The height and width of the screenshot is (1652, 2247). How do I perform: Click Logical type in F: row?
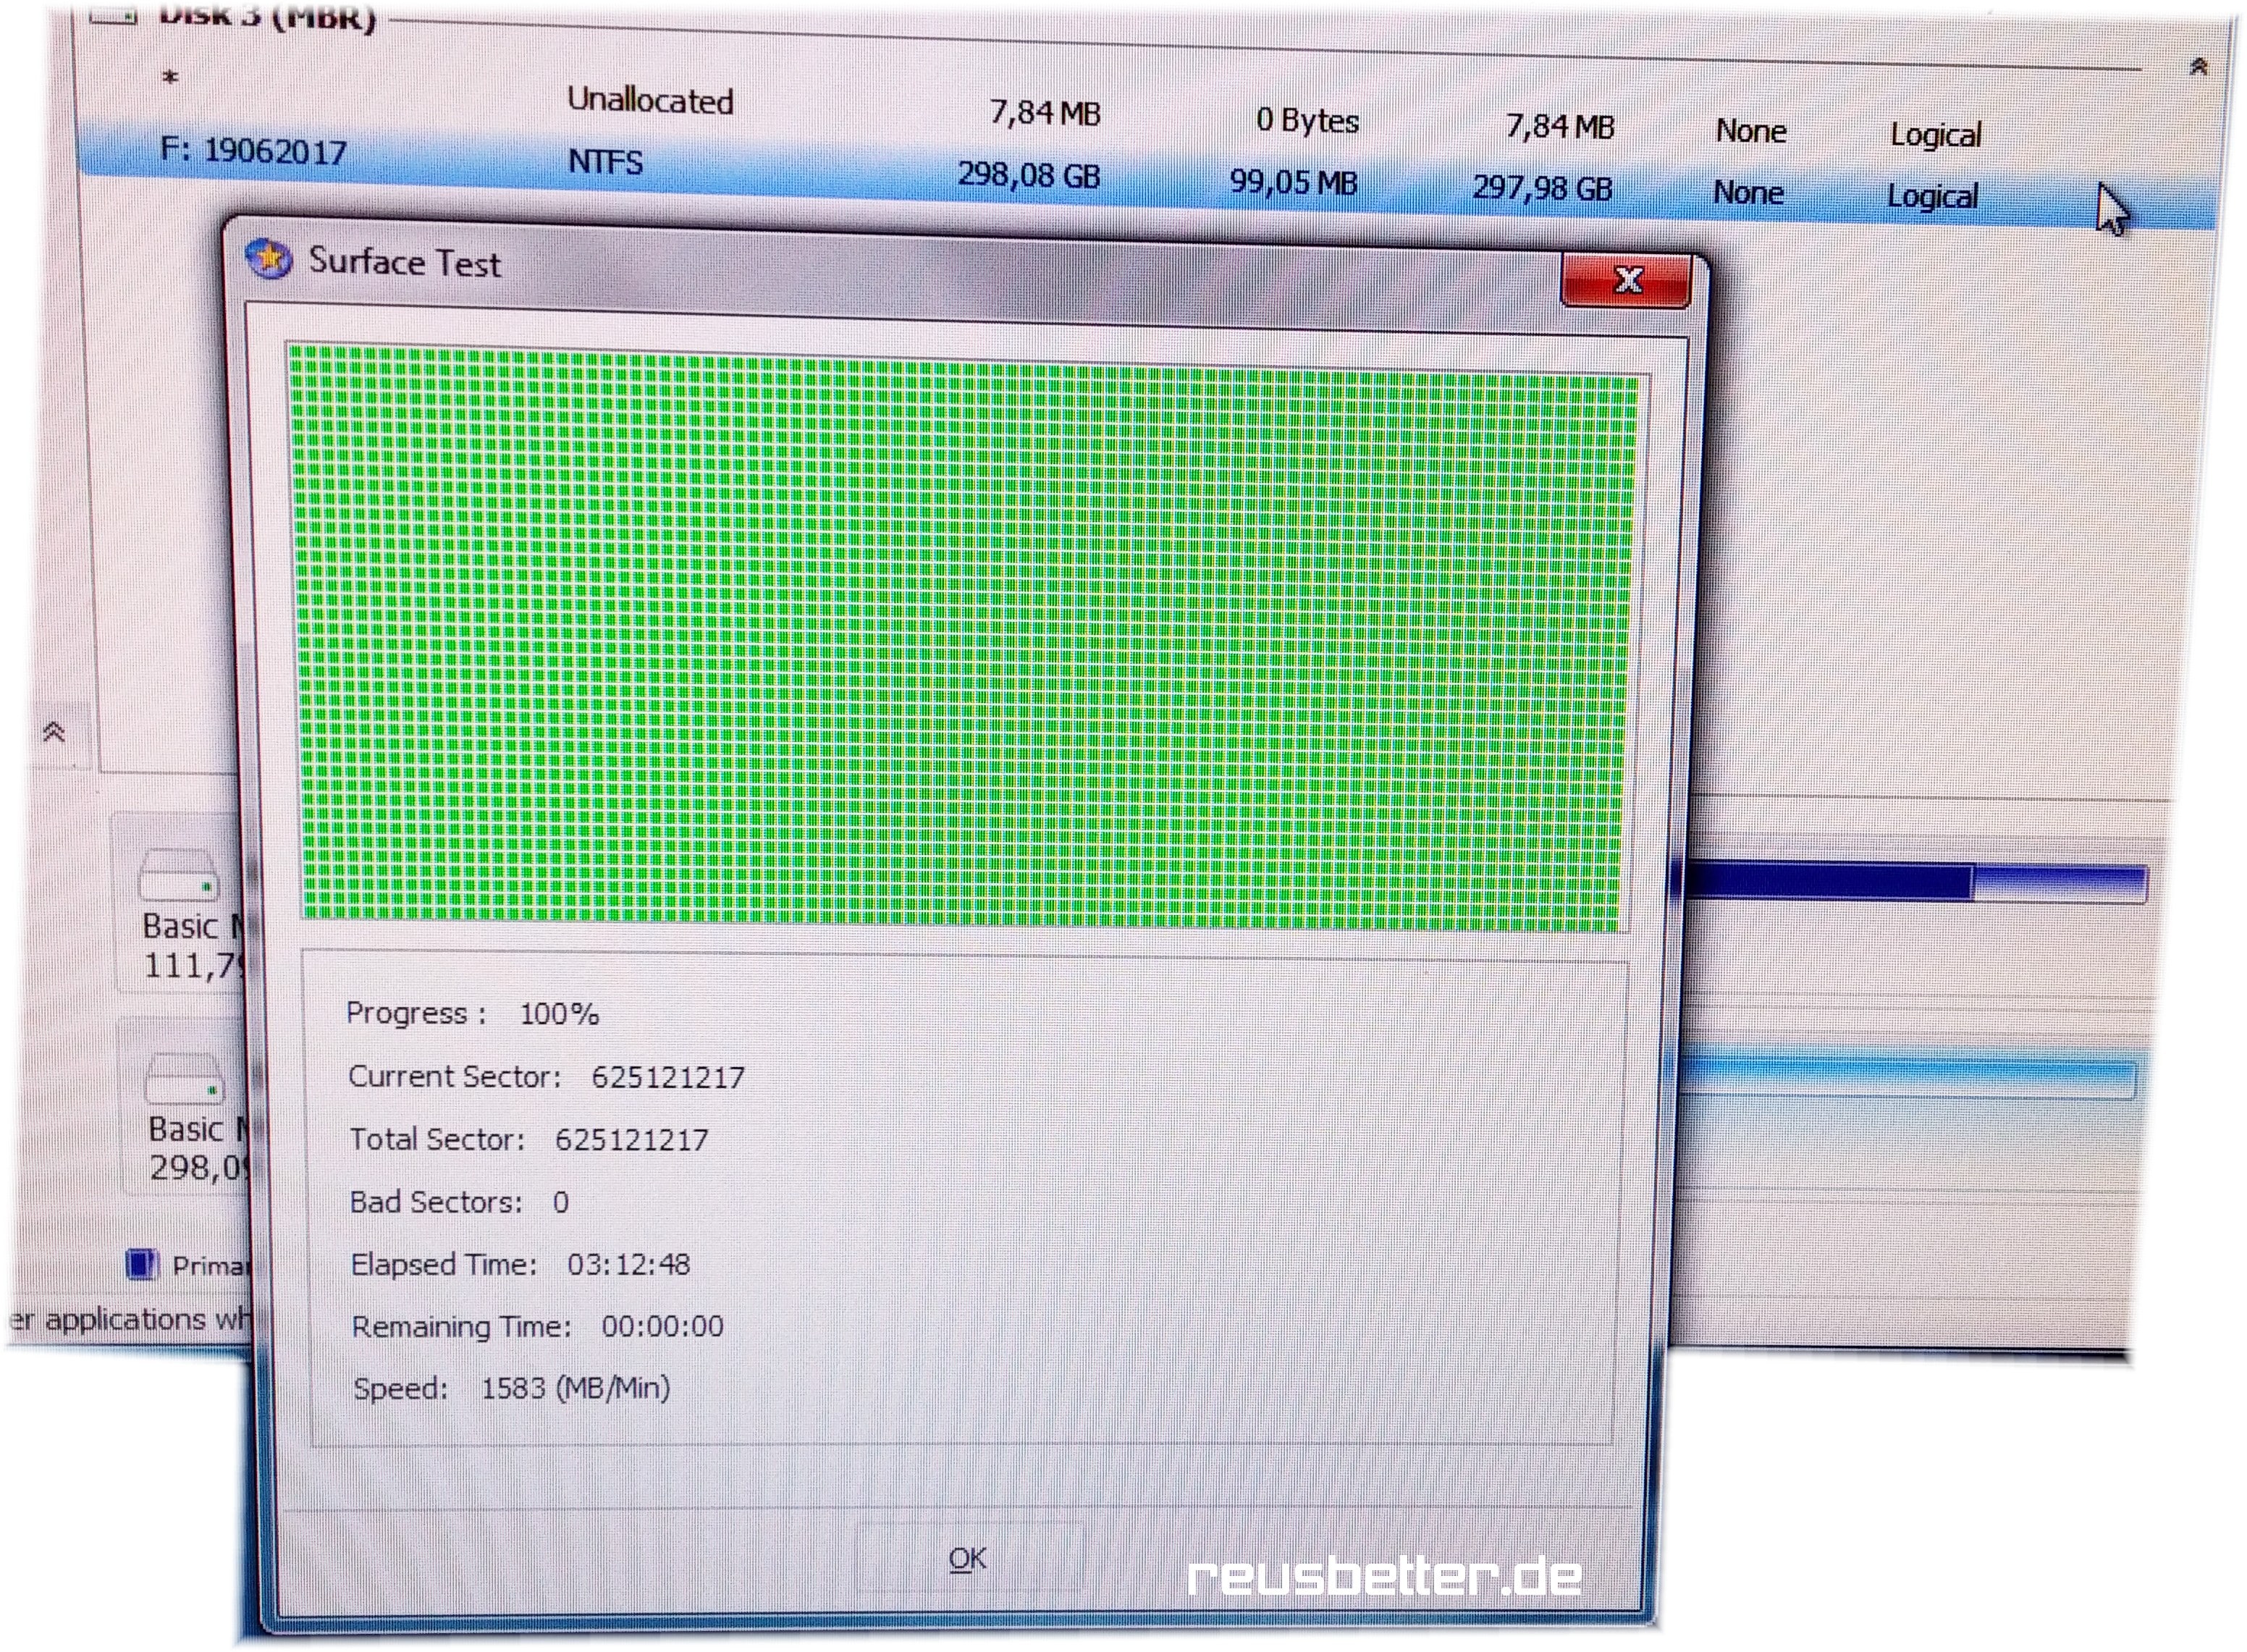pyautogui.click(x=1932, y=196)
